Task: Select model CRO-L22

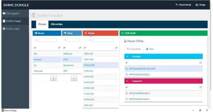Action: [100, 54]
